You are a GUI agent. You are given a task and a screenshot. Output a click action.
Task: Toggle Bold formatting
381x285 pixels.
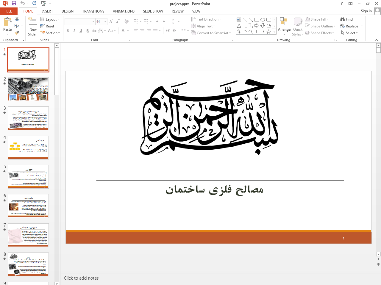(x=68, y=31)
